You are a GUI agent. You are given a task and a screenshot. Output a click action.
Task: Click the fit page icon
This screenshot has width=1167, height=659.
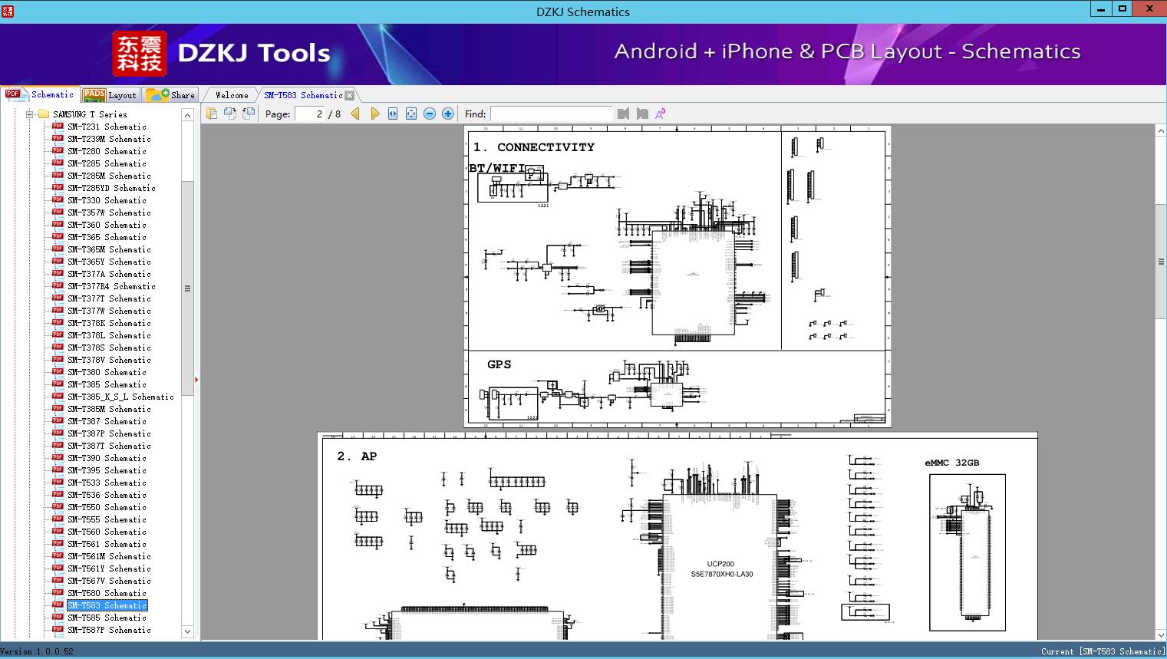[x=411, y=114]
